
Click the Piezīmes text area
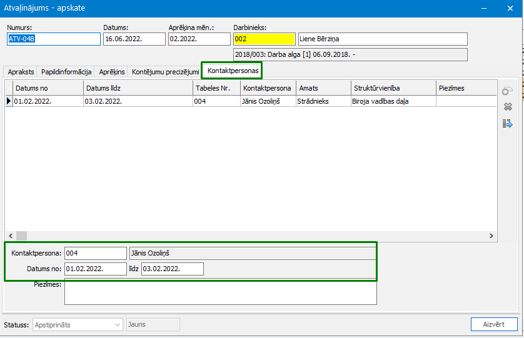click(221, 292)
